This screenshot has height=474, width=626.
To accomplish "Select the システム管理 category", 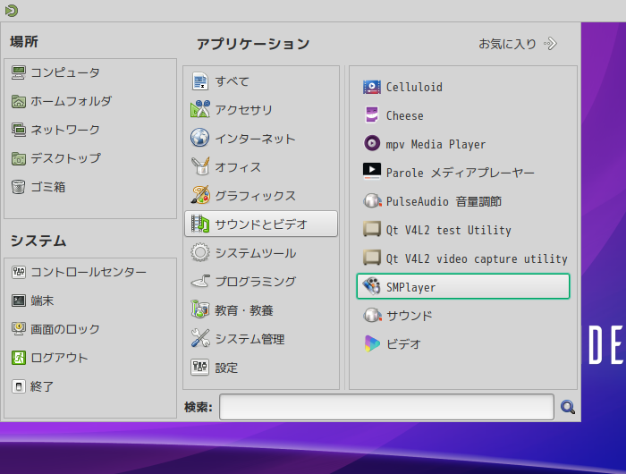I will [x=261, y=339].
